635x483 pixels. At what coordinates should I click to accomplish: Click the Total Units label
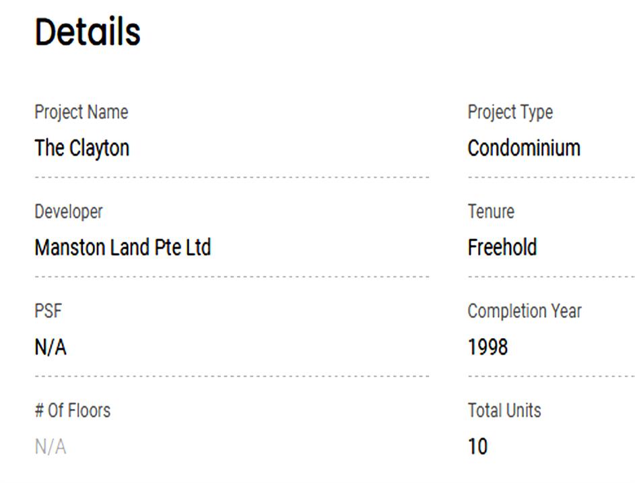tap(504, 410)
